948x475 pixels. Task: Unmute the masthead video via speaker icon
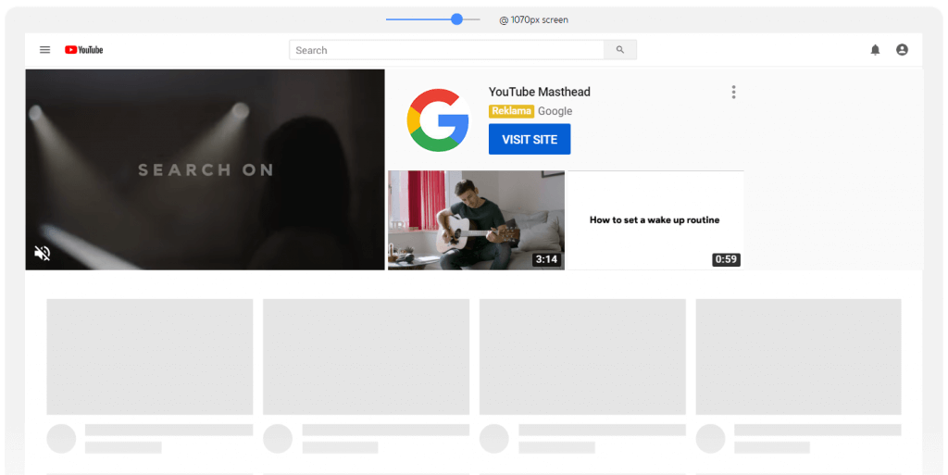pyautogui.click(x=43, y=253)
